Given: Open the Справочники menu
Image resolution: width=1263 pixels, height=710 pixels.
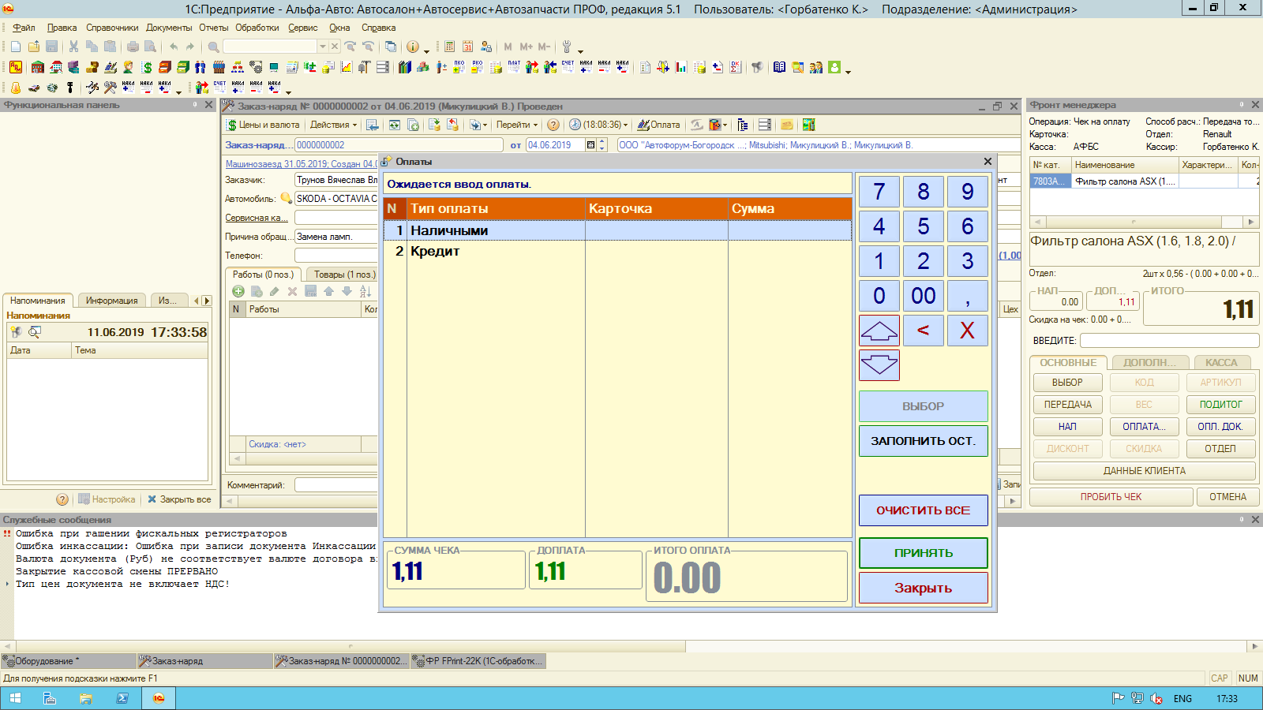Looking at the screenshot, I should click(x=112, y=28).
